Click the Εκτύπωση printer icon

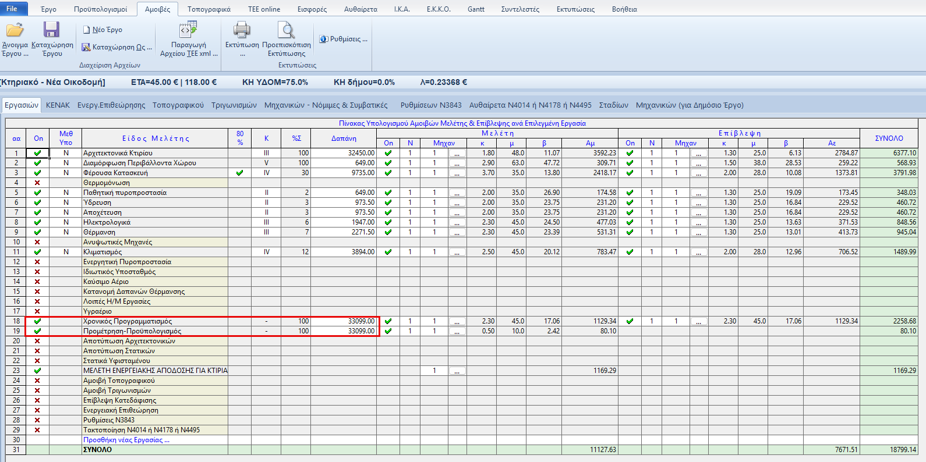[x=242, y=30]
